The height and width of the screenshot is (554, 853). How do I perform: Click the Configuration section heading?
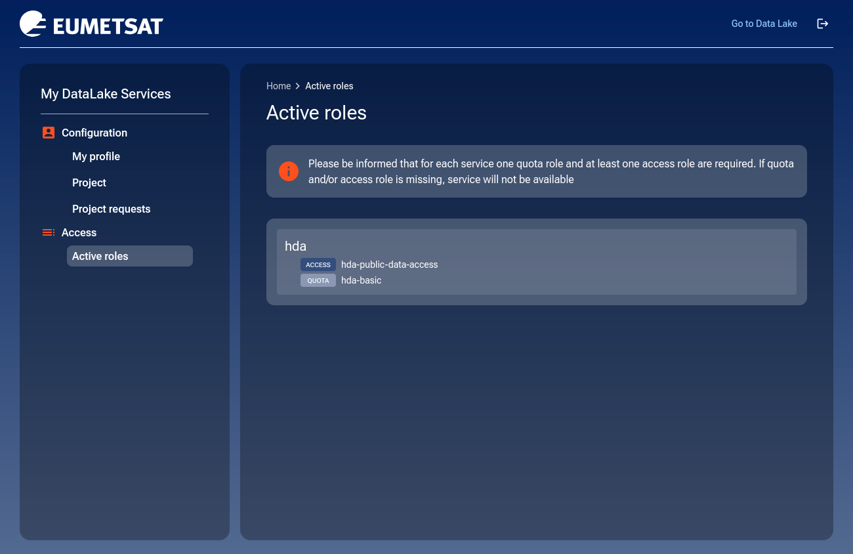click(x=94, y=133)
